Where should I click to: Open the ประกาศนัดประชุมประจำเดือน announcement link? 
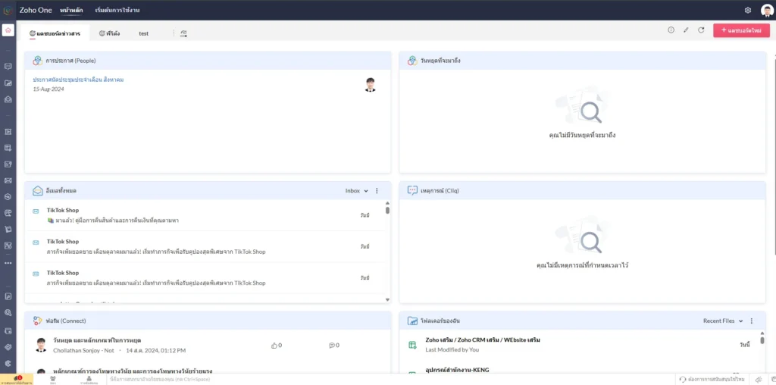click(x=78, y=80)
